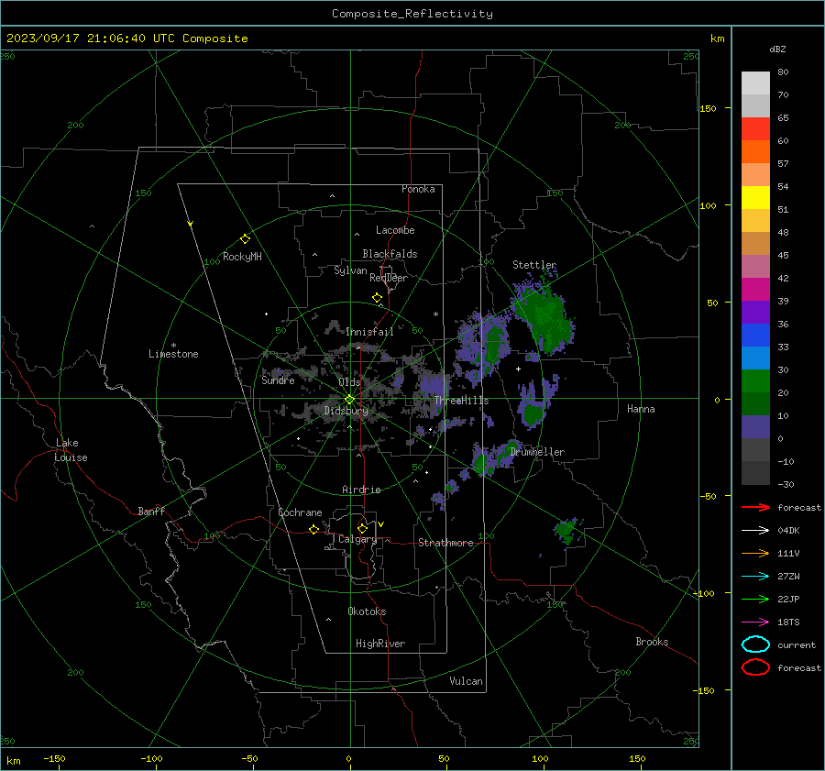Select the red 60-65 dBZ swatch
Image resolution: width=825 pixels, height=771 pixels.
pyautogui.click(x=755, y=129)
